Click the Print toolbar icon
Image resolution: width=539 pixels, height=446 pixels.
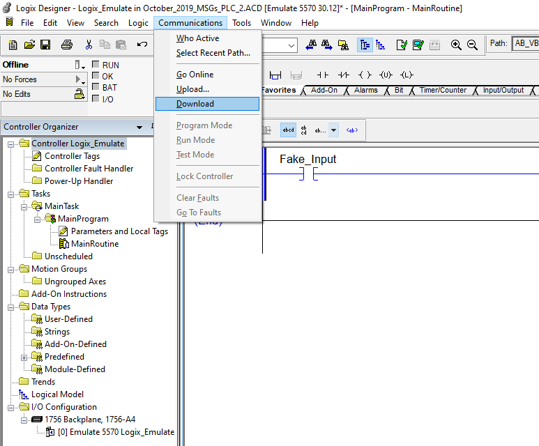(67, 45)
